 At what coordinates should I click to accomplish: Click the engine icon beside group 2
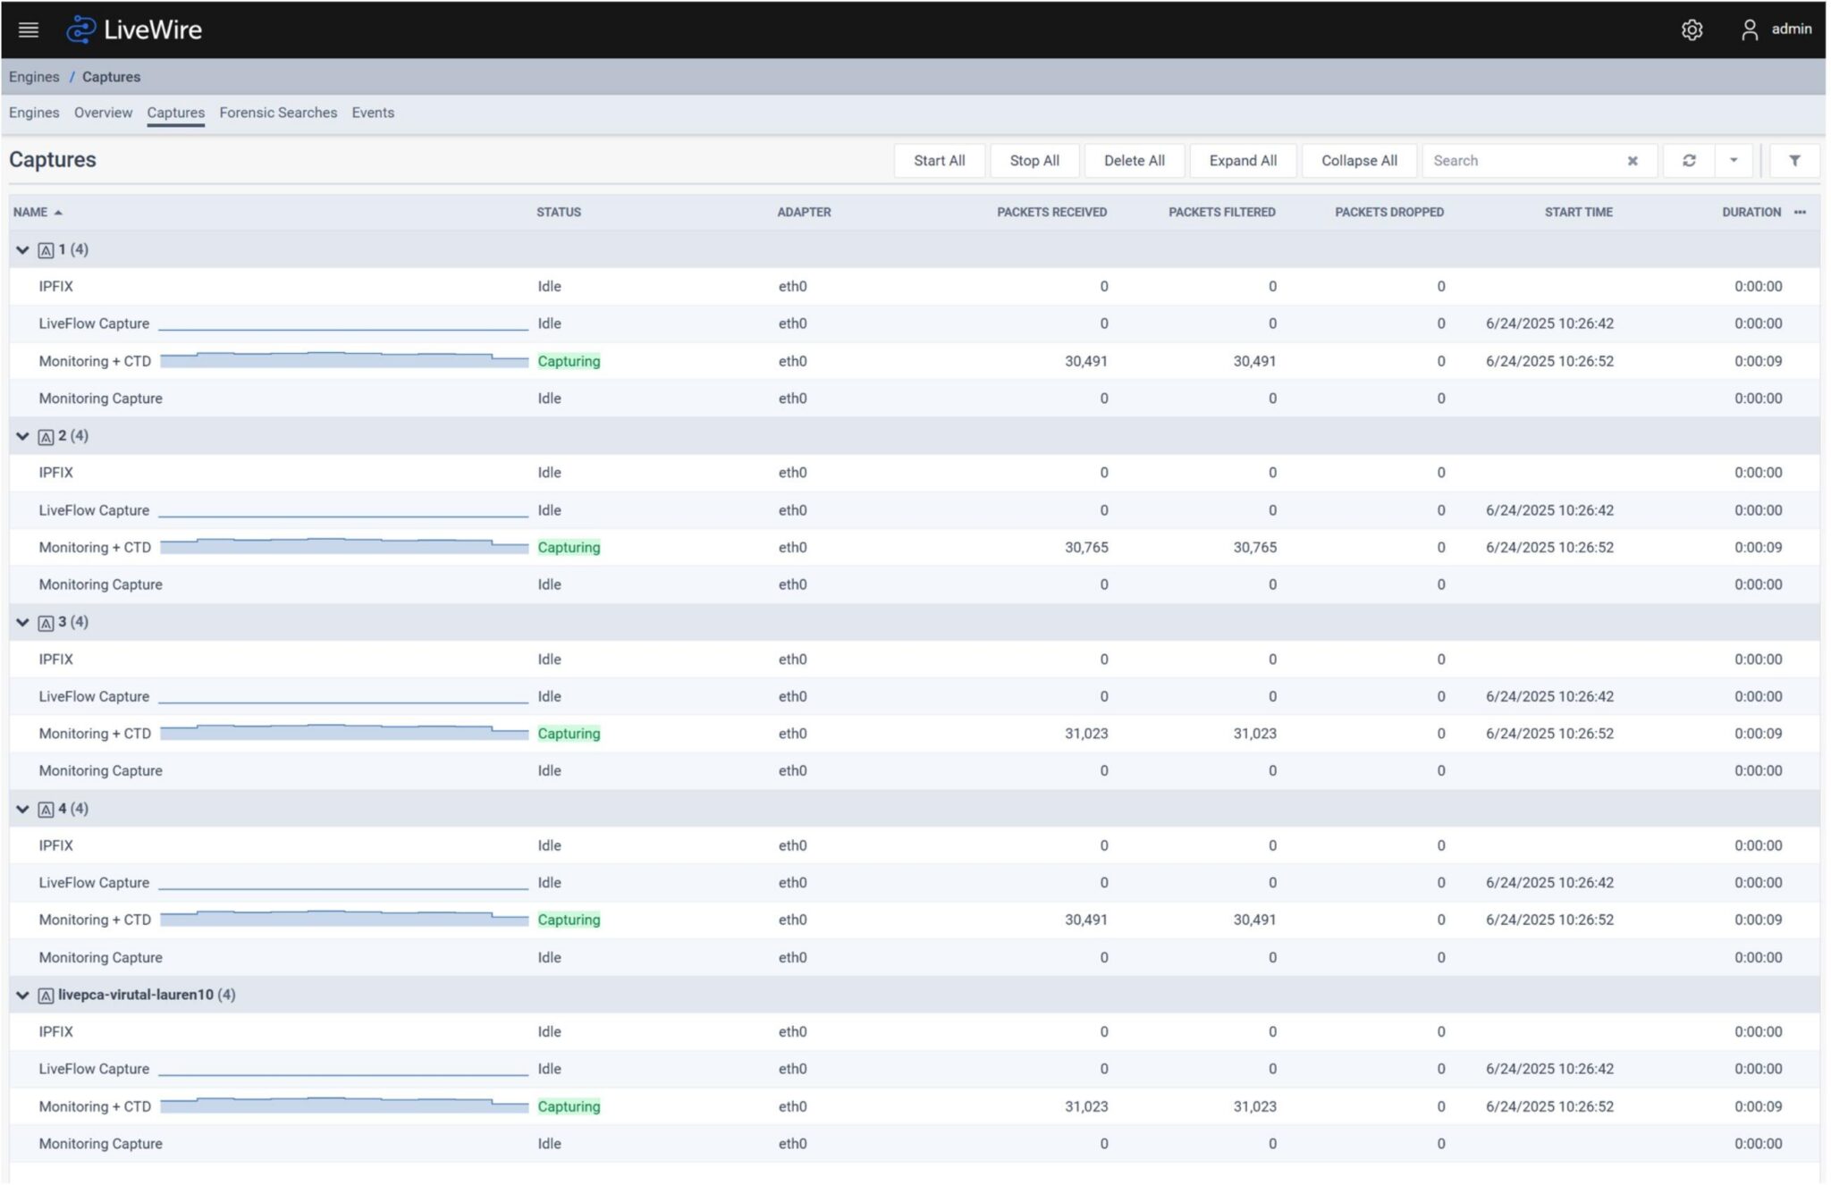[x=46, y=437]
